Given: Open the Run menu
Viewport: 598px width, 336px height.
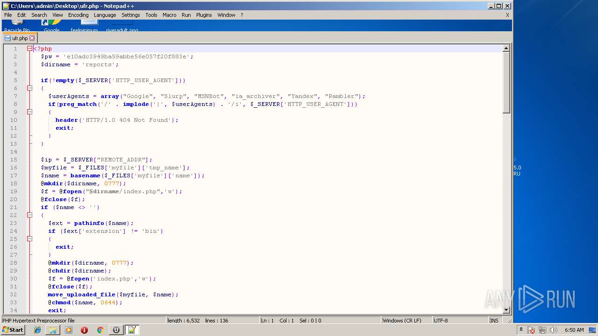Looking at the screenshot, I should coord(186,15).
